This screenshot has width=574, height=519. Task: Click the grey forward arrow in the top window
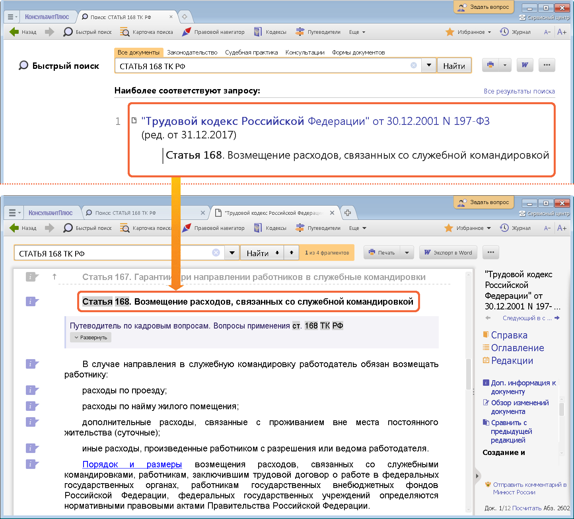tap(49, 32)
